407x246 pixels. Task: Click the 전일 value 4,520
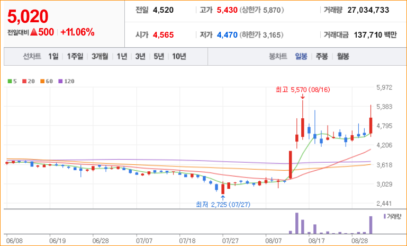(x=163, y=10)
